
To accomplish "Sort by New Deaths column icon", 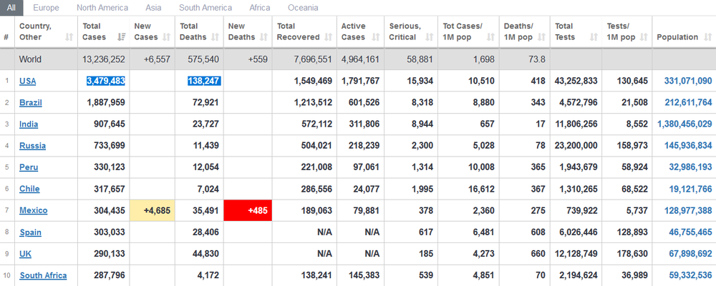I will tap(263, 36).
